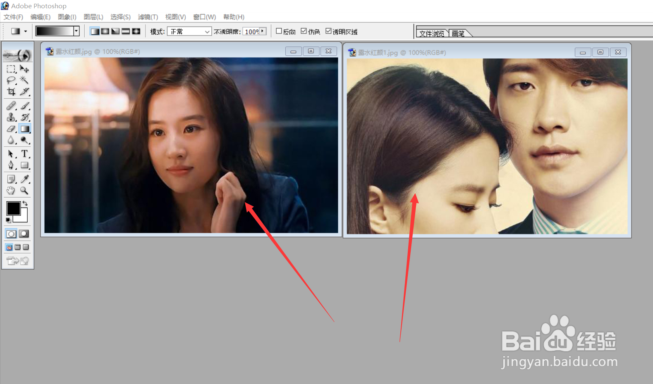Switch to Quick Mask mode
The image size is (653, 384).
point(24,234)
